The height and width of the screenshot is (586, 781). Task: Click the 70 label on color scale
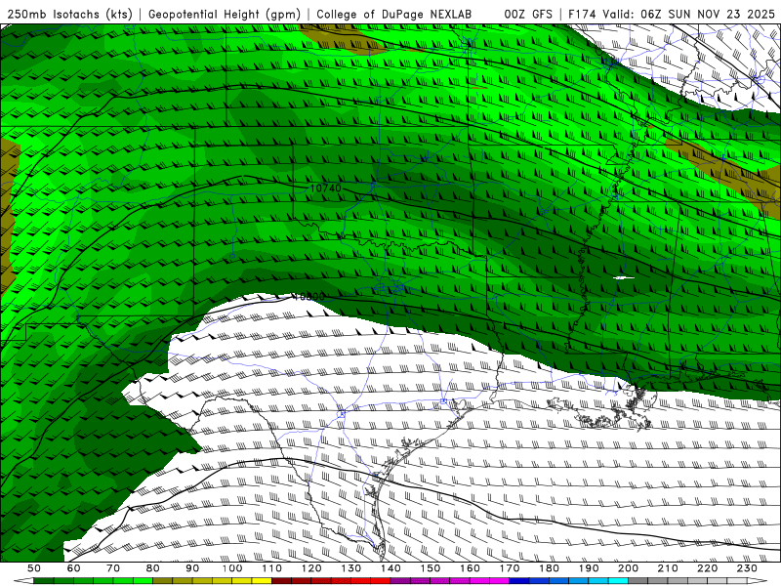click(x=113, y=568)
